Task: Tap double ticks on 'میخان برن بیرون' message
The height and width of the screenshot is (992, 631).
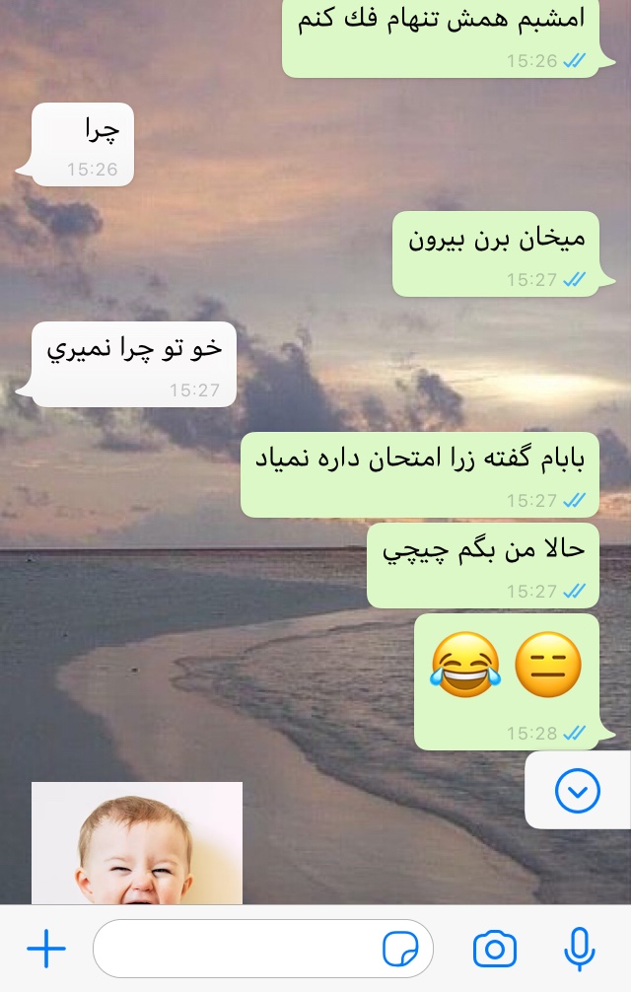Action: tap(574, 279)
